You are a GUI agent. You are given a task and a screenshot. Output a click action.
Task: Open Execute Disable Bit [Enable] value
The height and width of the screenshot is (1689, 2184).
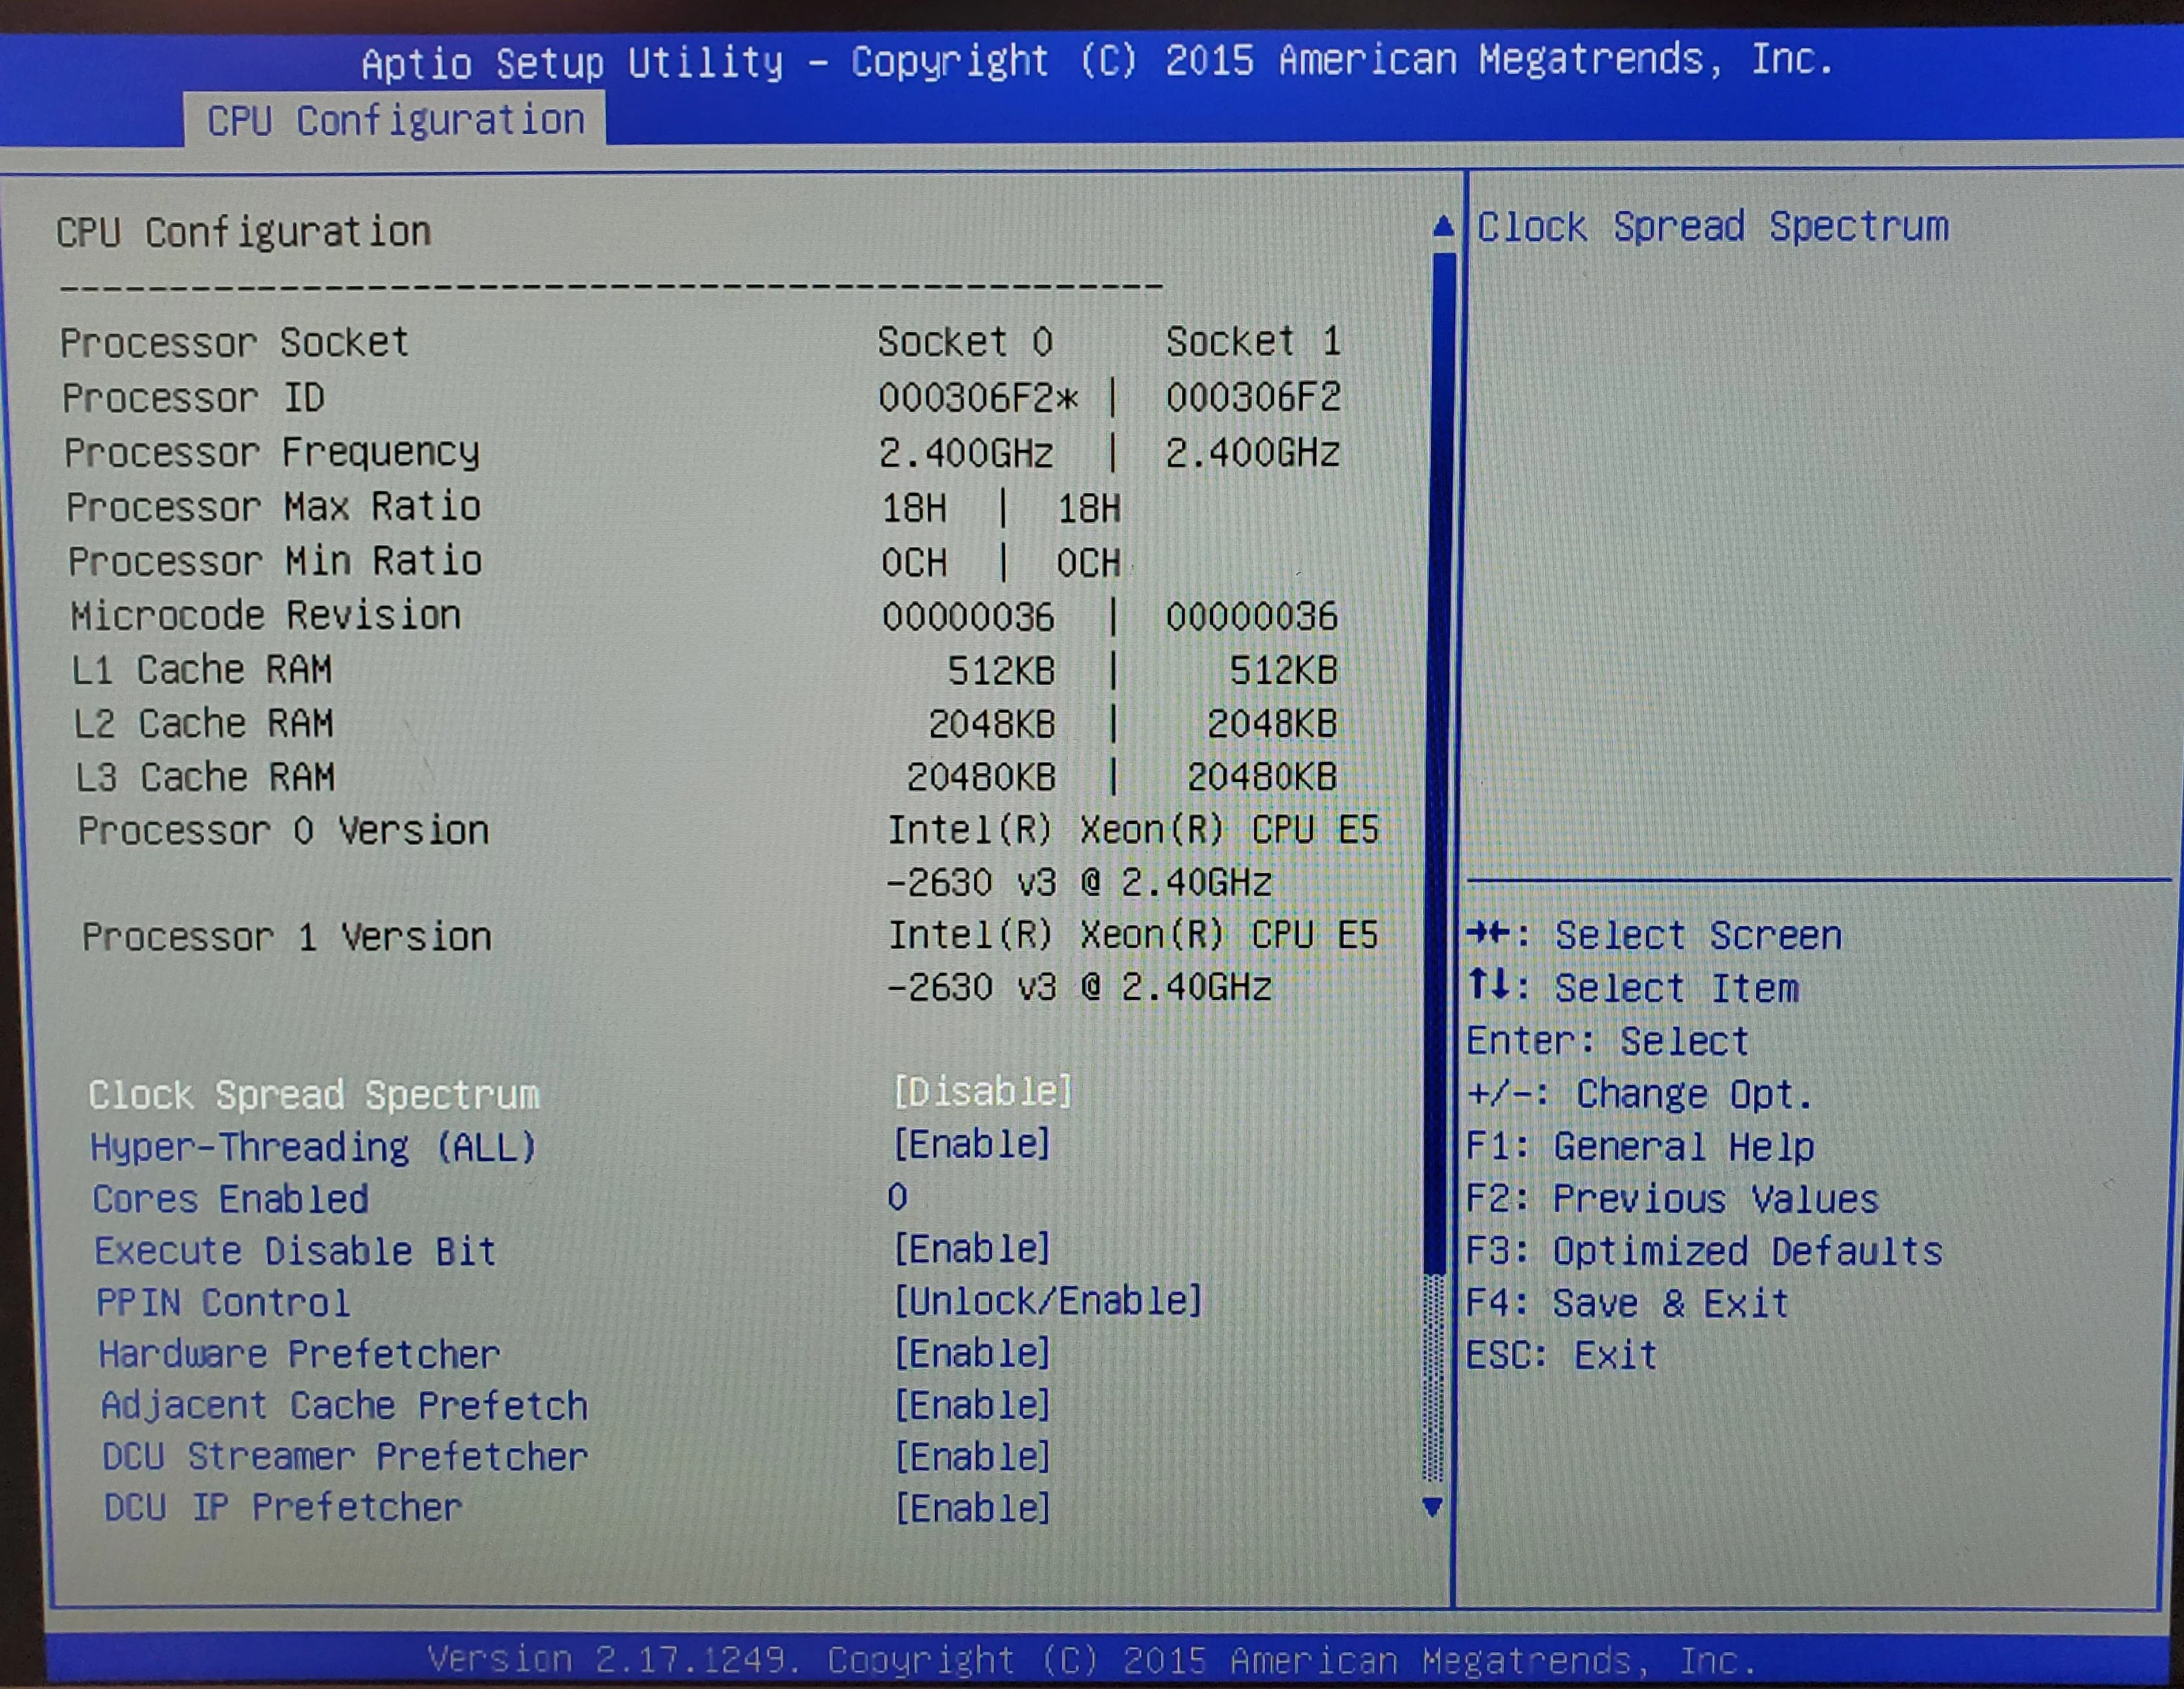point(972,1249)
